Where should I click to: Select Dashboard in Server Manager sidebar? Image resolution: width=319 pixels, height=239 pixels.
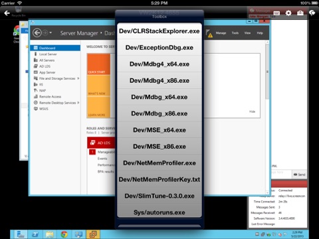point(55,48)
